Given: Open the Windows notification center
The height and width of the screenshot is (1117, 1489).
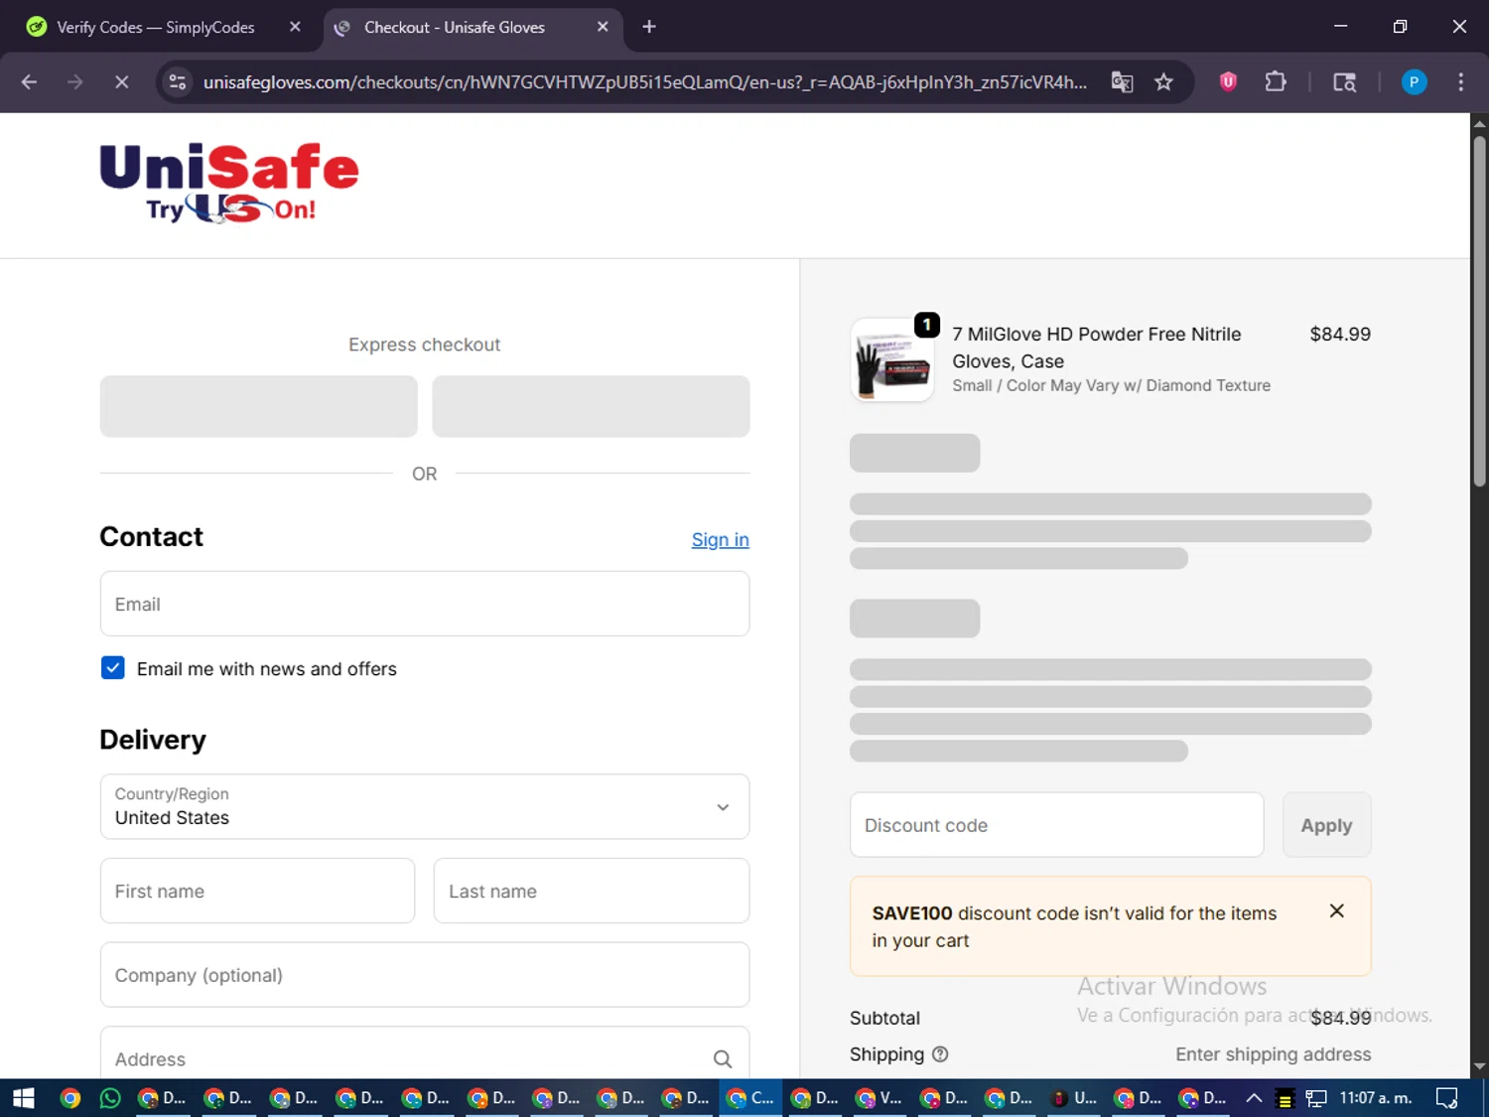Looking at the screenshot, I should (1446, 1098).
